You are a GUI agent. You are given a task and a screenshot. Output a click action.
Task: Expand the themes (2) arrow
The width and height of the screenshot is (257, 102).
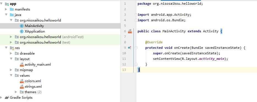(x=16, y=92)
